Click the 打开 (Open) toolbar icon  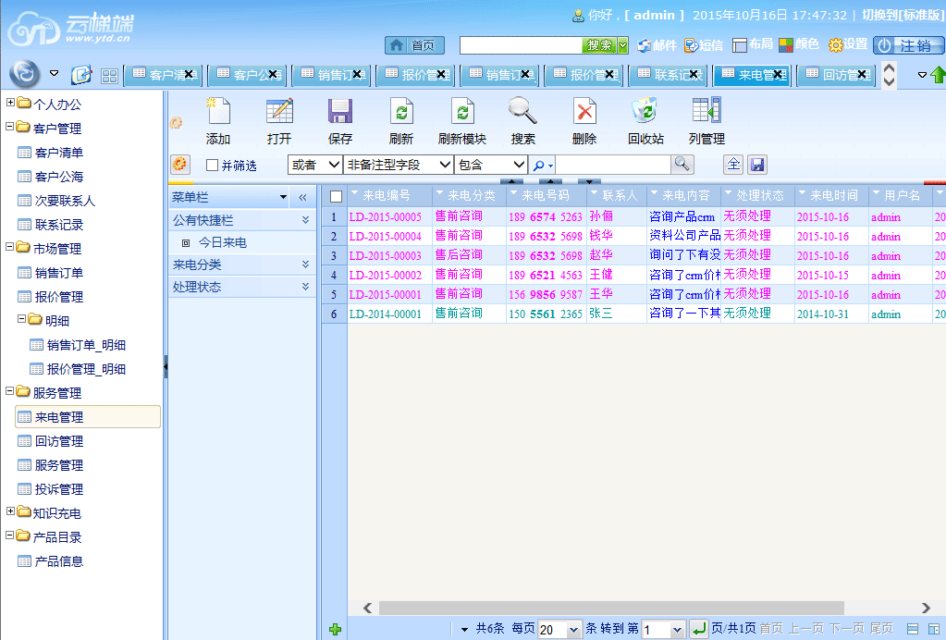click(279, 112)
